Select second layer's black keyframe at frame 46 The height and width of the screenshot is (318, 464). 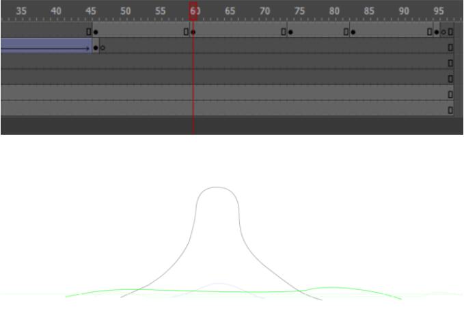(x=96, y=48)
